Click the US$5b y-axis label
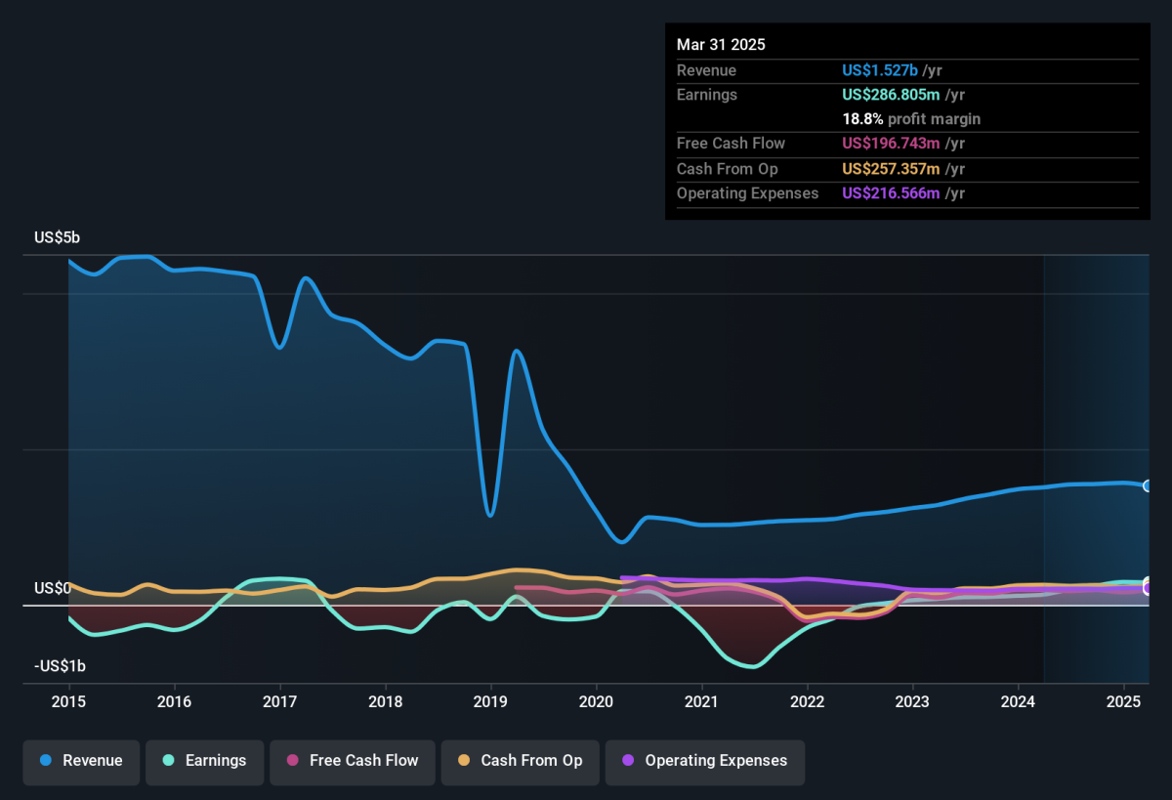The height and width of the screenshot is (800, 1172). point(58,237)
